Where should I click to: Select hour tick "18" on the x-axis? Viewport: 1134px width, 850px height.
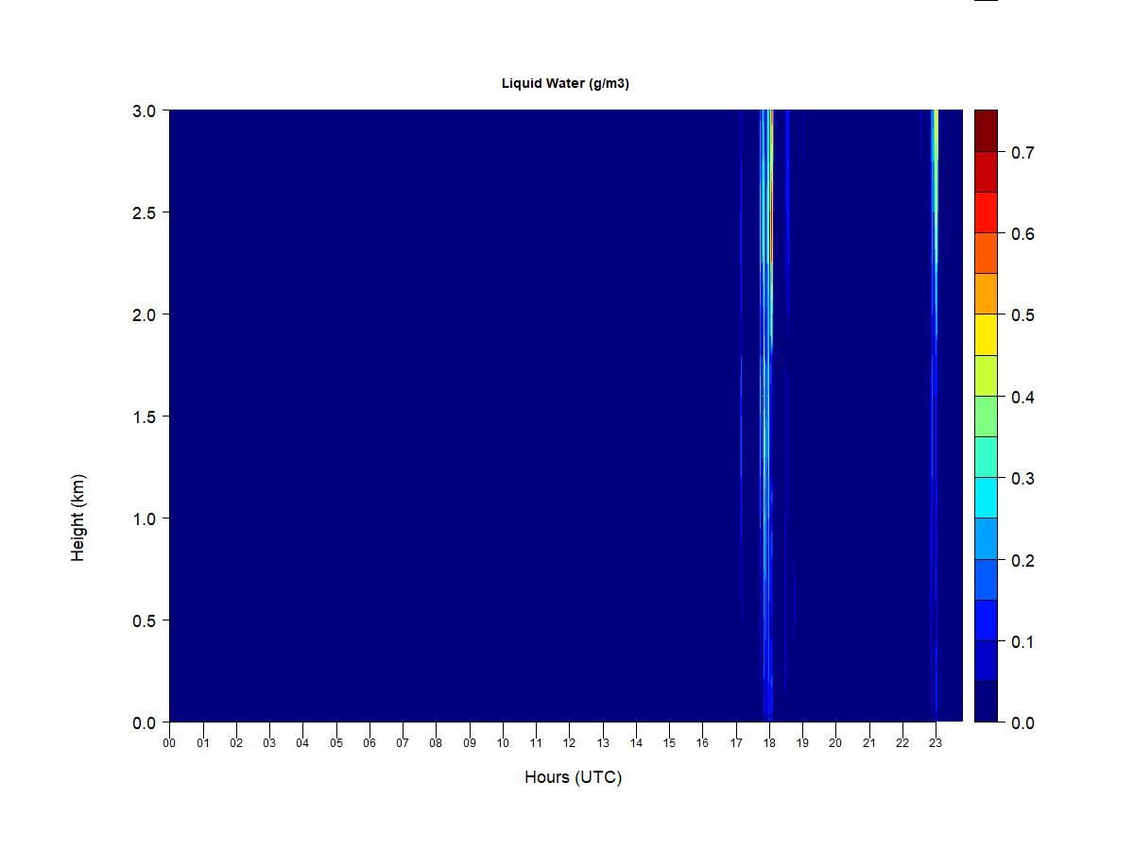(769, 743)
